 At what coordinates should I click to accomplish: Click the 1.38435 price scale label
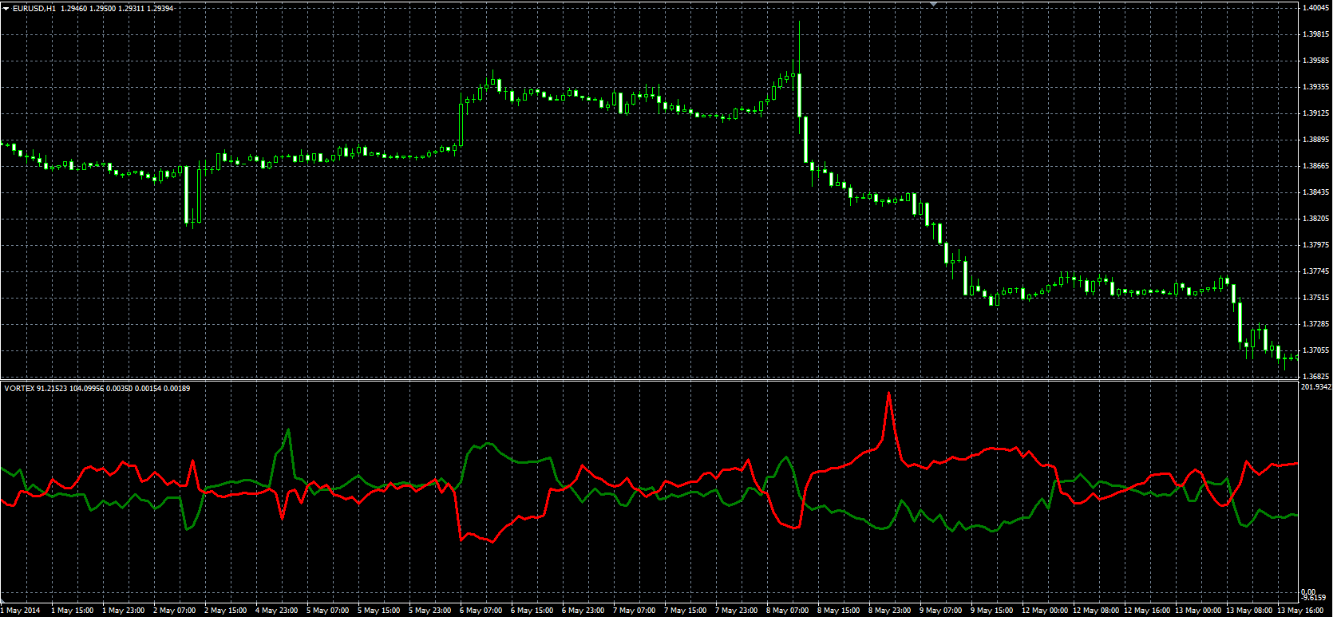point(1315,192)
